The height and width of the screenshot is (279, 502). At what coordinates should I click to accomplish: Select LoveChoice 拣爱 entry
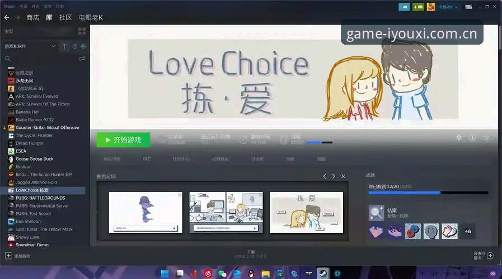pyautogui.click(x=32, y=190)
